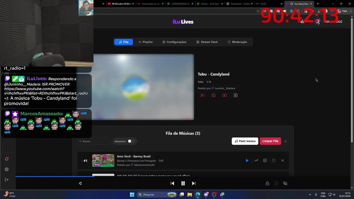Click the Amo Você - Barney Brasil thumbnail
354x199 pixels.
(103, 161)
